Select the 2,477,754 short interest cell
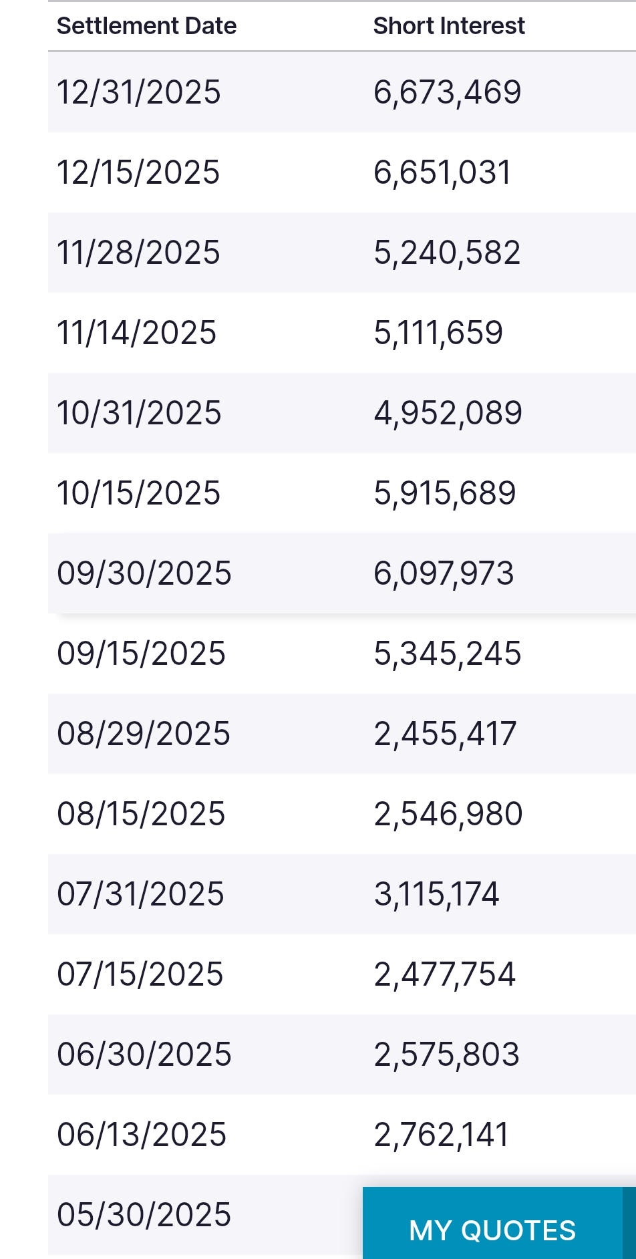This screenshot has height=1259, width=636. tap(445, 974)
